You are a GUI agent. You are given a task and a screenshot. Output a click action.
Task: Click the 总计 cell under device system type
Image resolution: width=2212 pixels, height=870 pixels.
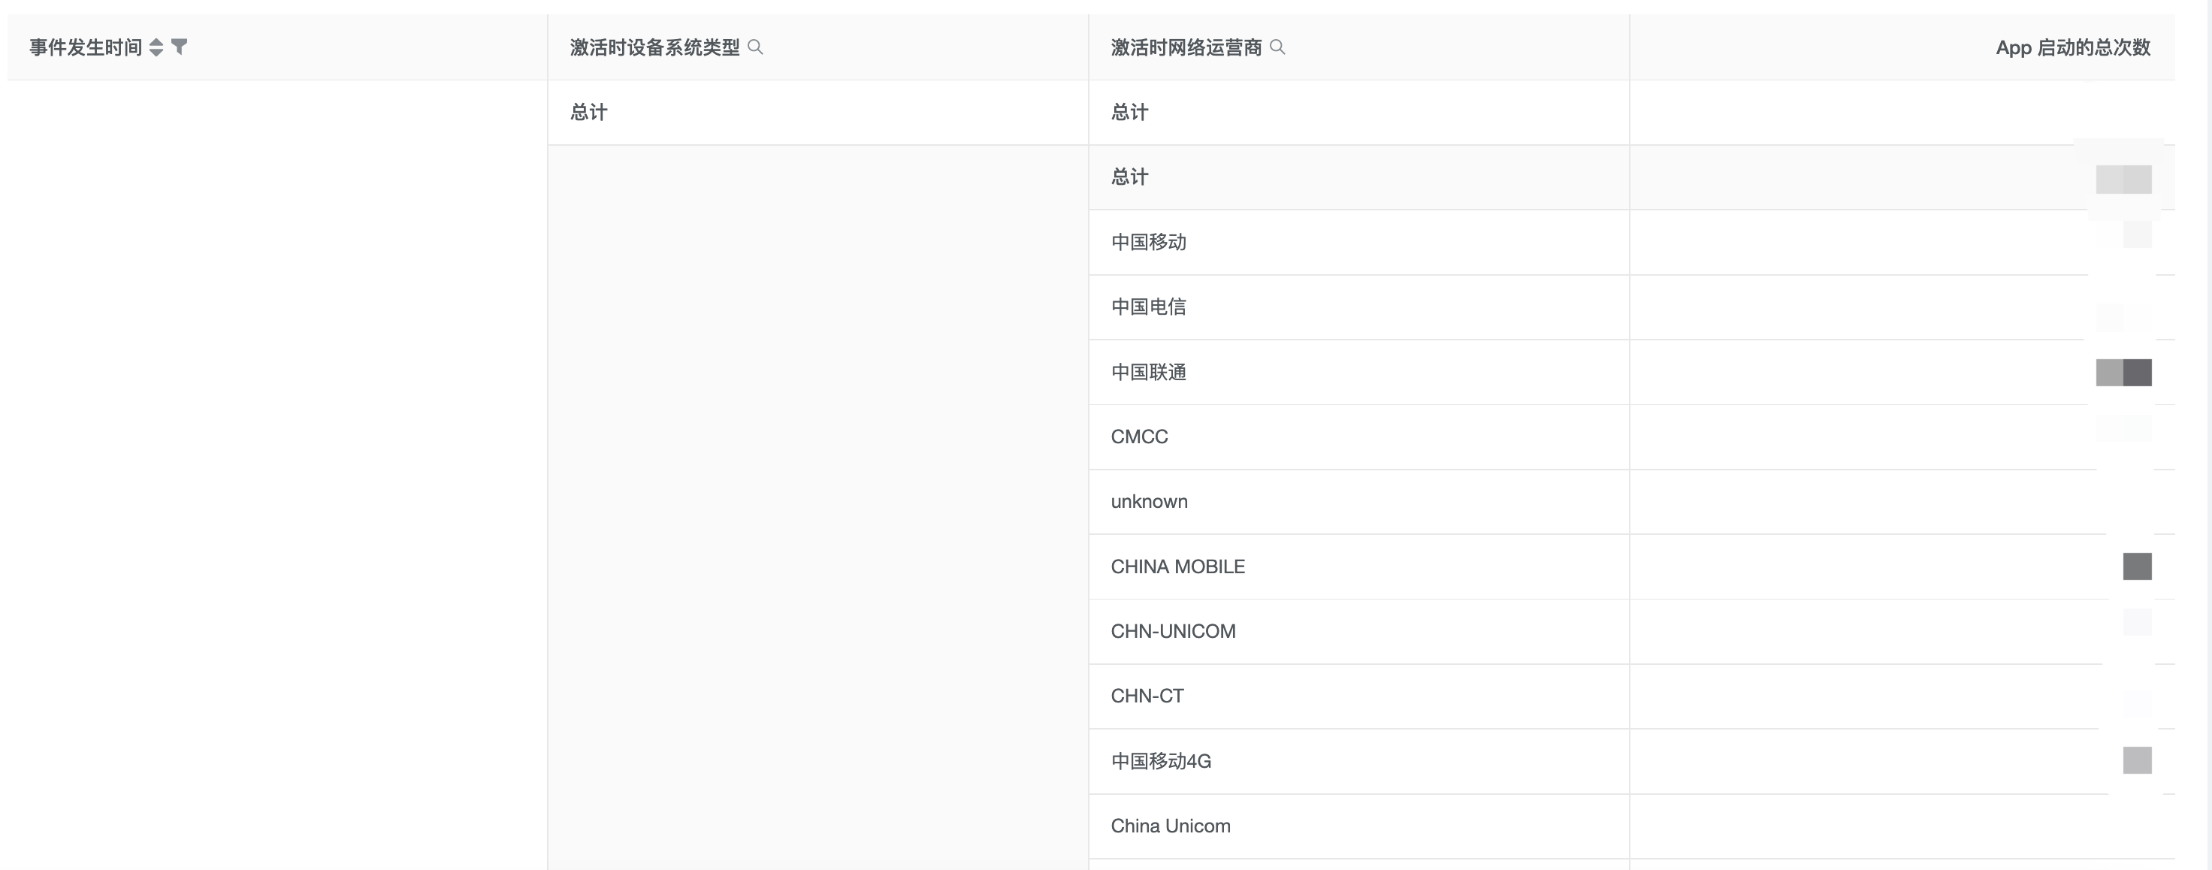tap(589, 113)
